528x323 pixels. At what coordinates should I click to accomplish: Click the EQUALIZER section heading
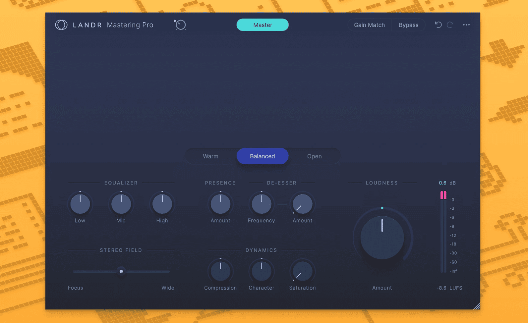tap(121, 183)
